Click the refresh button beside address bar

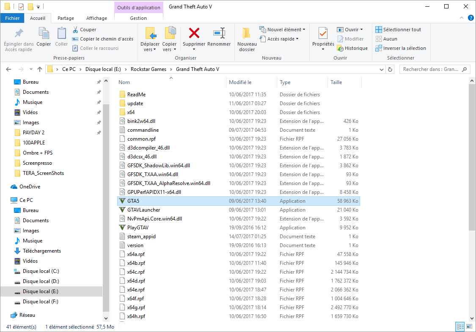[390, 69]
